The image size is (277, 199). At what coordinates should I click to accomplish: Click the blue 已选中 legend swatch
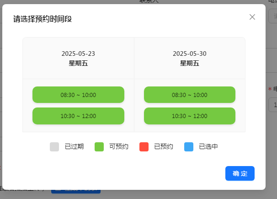pyautogui.click(x=189, y=147)
